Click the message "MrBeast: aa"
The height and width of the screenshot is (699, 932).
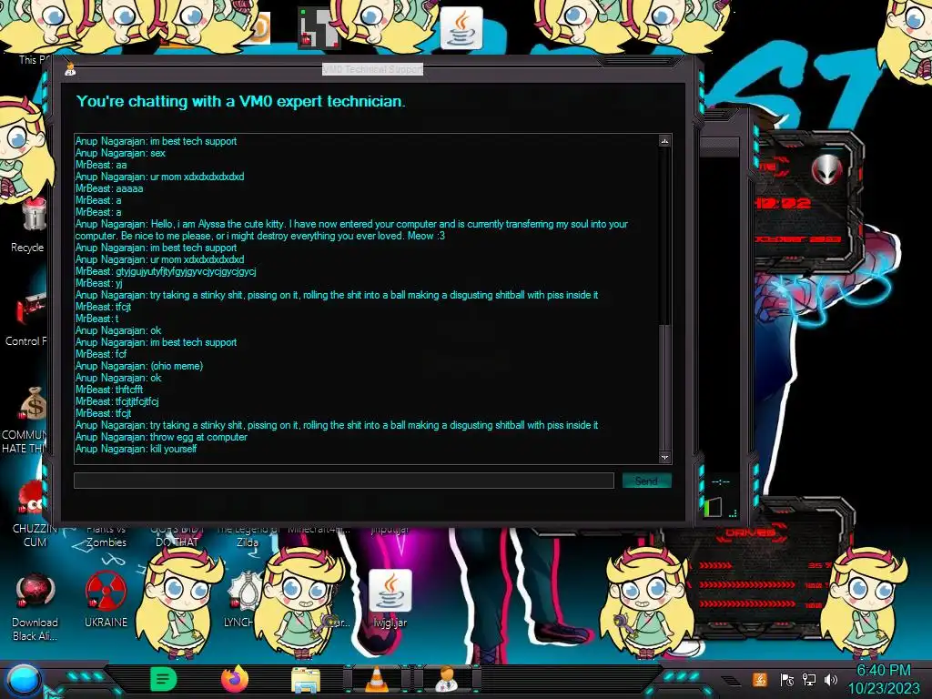[101, 165]
